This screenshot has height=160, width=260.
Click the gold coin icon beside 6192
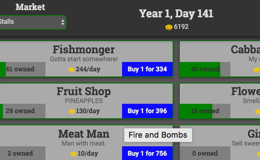pyautogui.click(x=169, y=27)
